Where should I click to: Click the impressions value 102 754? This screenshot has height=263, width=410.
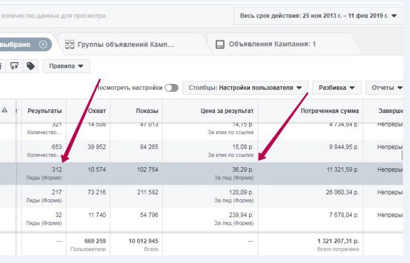coord(148,170)
